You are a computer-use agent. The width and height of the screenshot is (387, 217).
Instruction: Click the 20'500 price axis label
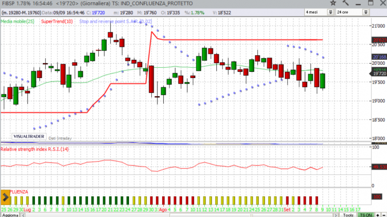coord(378,44)
